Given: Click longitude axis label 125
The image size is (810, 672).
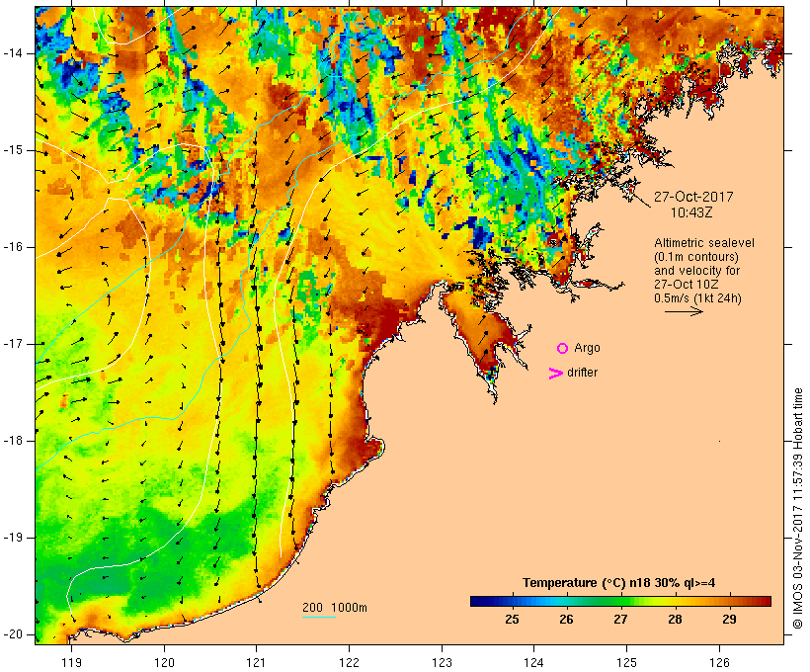Looking at the screenshot, I should click(x=626, y=662).
